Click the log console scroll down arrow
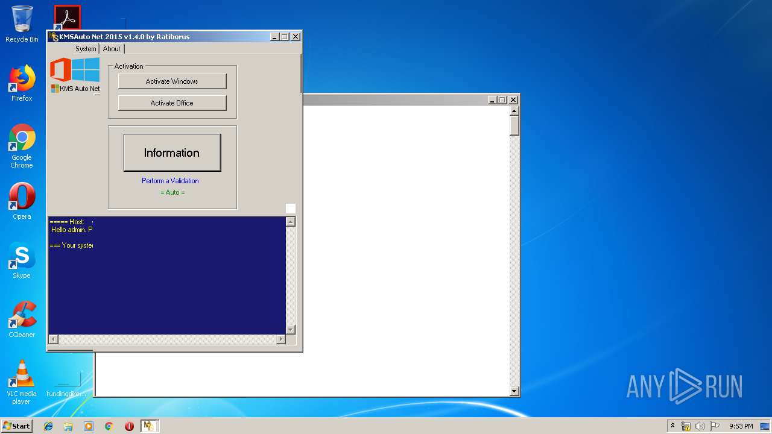The width and height of the screenshot is (772, 434). [291, 329]
